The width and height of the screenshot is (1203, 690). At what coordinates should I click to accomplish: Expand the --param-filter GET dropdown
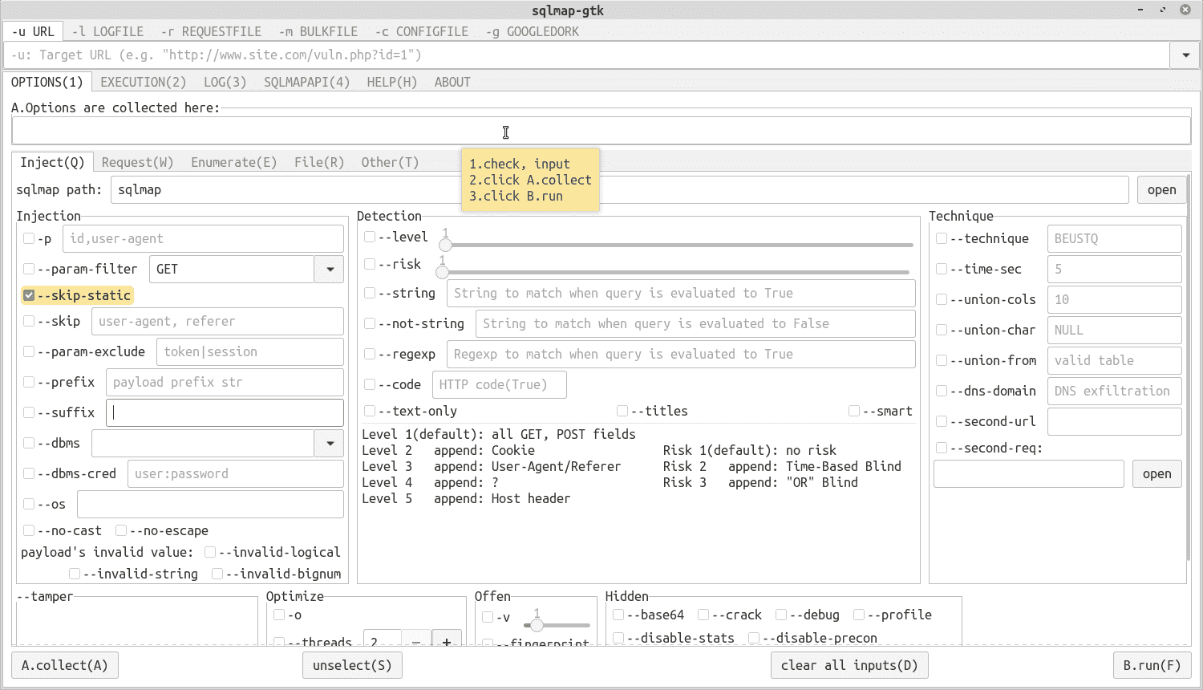[x=329, y=269]
